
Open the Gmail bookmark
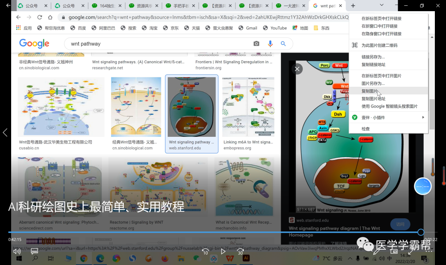[x=248, y=28]
